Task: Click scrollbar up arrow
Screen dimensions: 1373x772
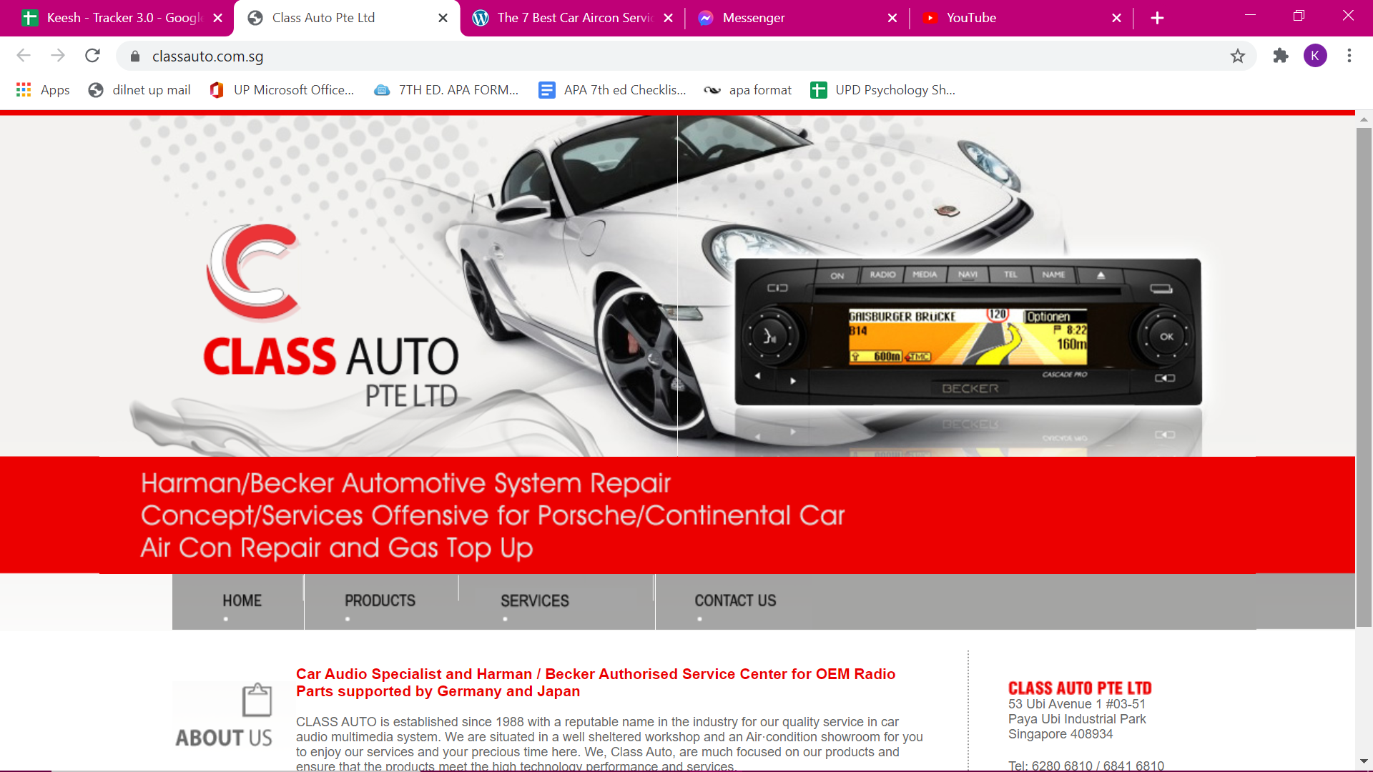Action: [x=1364, y=120]
